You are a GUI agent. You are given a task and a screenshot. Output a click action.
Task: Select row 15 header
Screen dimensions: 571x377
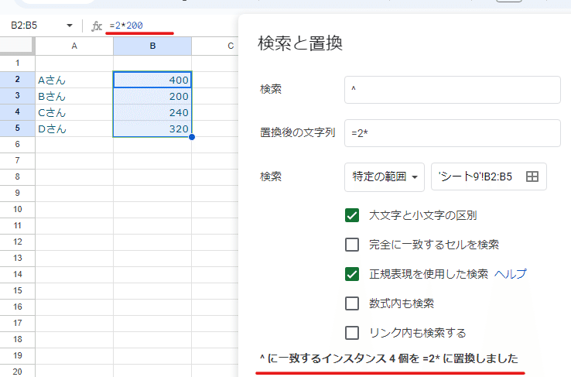click(18, 290)
